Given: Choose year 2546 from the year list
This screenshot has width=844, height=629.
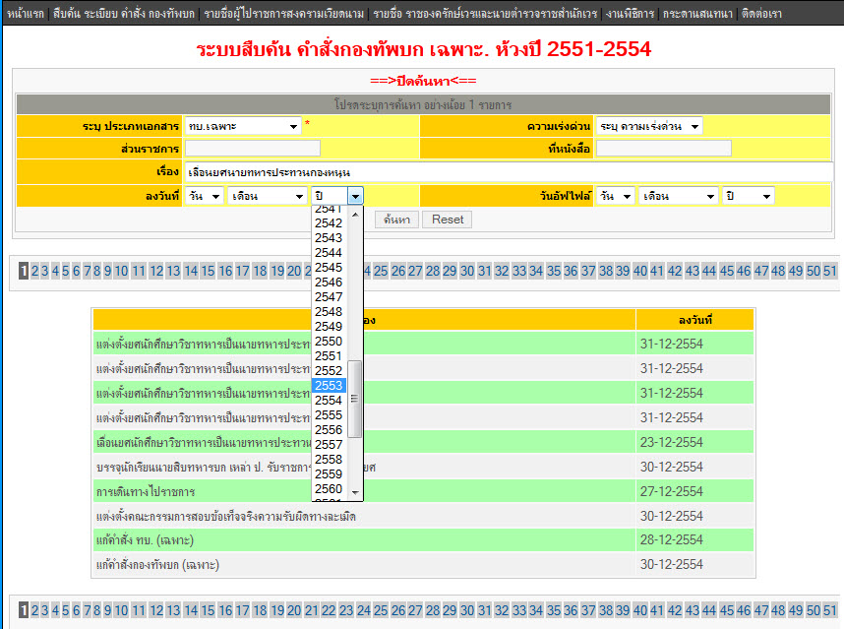Looking at the screenshot, I should click(x=329, y=283).
